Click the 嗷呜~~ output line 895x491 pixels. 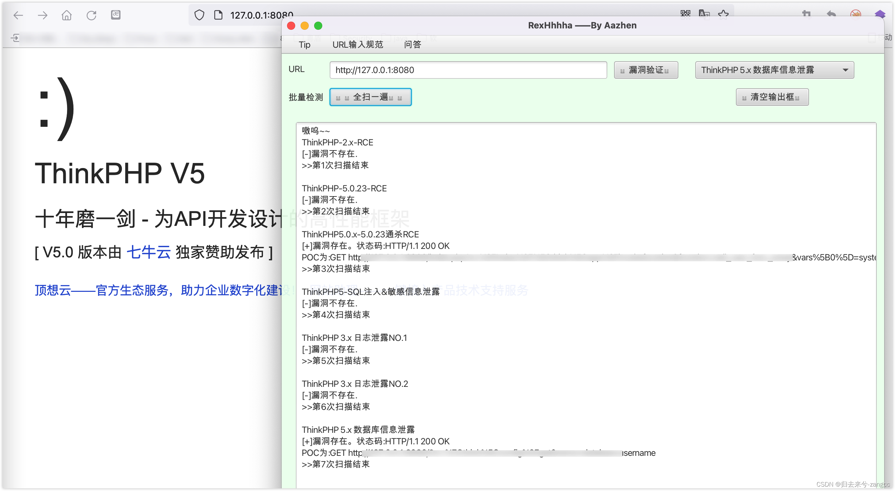[x=315, y=131]
